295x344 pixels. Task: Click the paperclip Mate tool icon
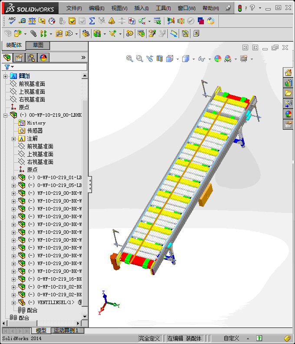(x=33, y=33)
